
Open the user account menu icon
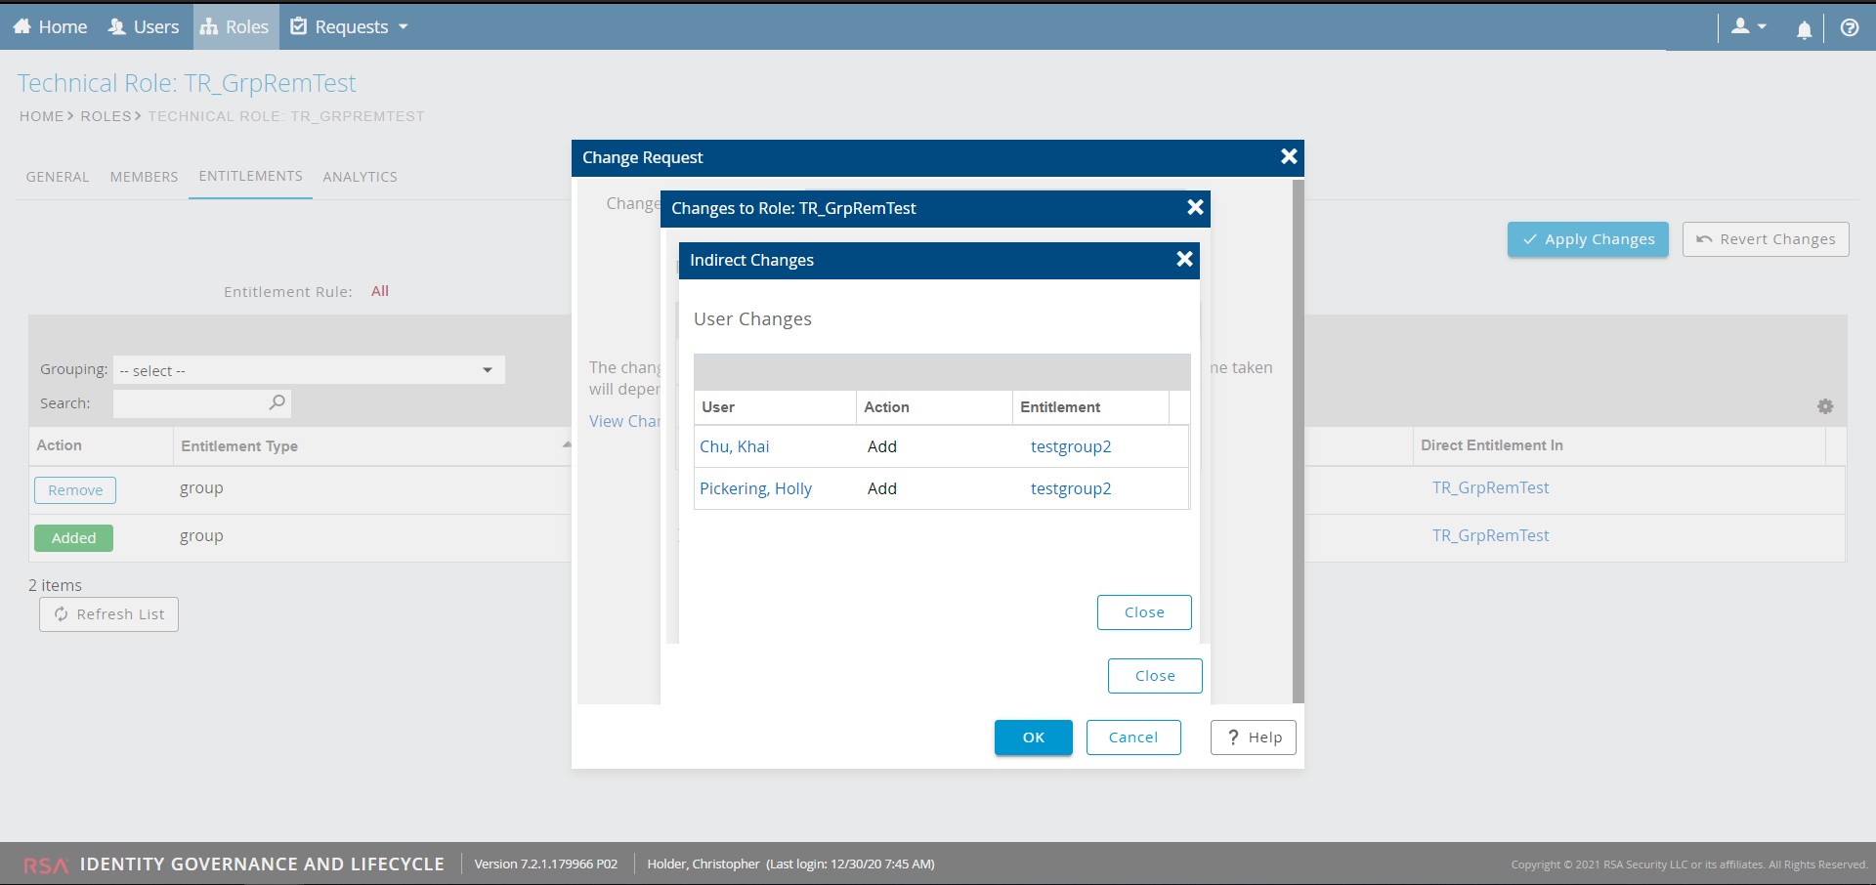(x=1748, y=27)
